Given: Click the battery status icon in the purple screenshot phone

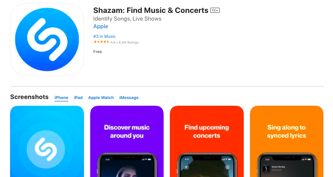Looking at the screenshot, I should point(150,159).
